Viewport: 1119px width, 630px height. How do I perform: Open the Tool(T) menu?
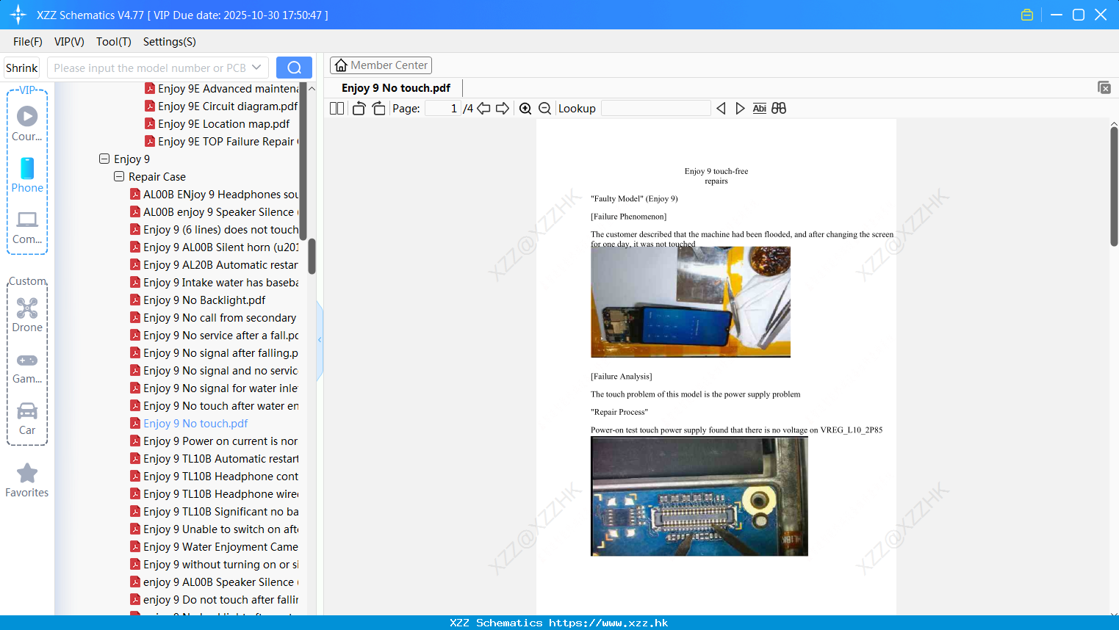point(114,42)
